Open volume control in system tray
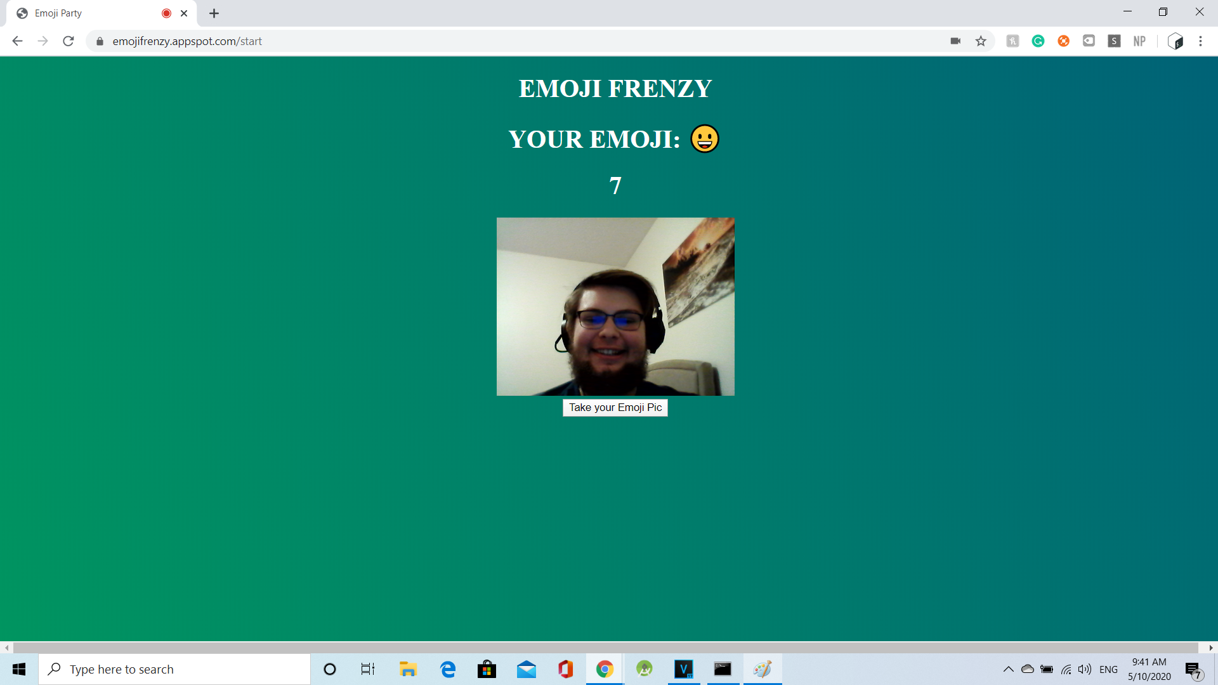This screenshot has height=685, width=1218. (x=1085, y=669)
